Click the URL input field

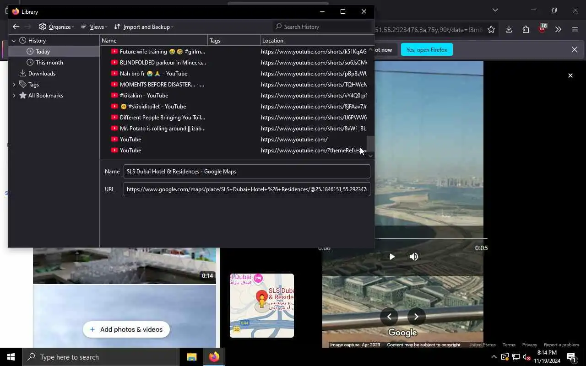pos(247,189)
